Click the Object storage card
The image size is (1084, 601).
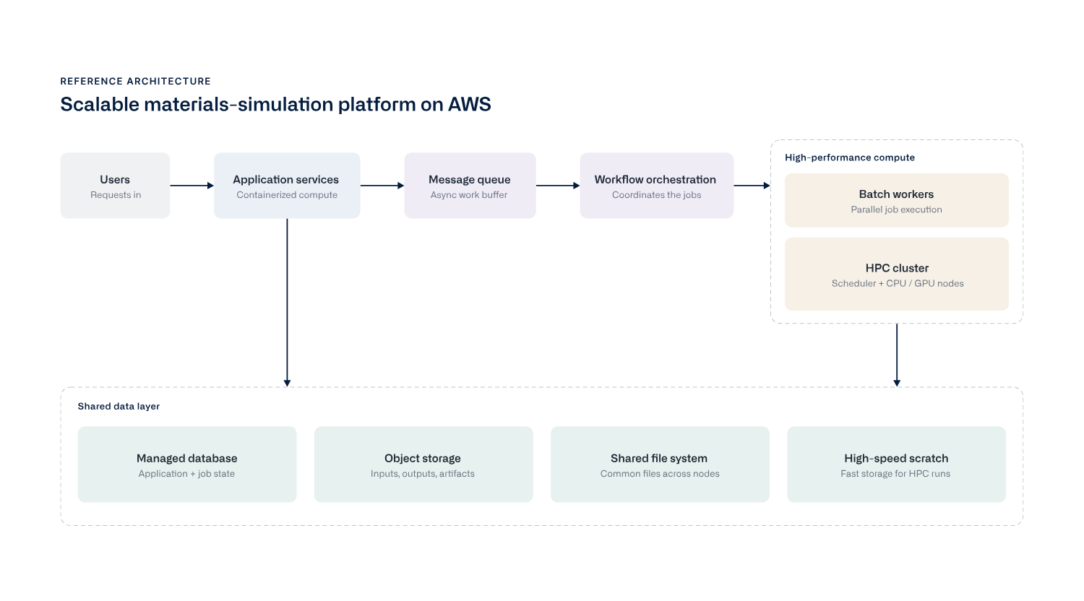423,464
